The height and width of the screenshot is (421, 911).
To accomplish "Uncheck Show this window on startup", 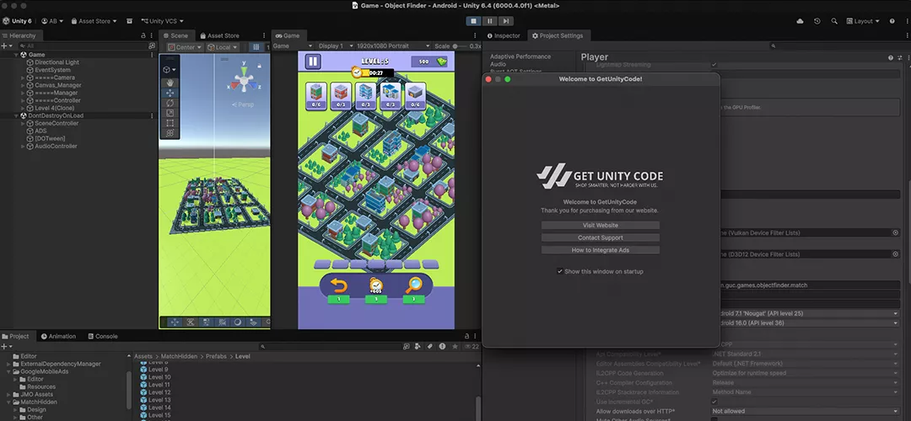I will click(559, 271).
